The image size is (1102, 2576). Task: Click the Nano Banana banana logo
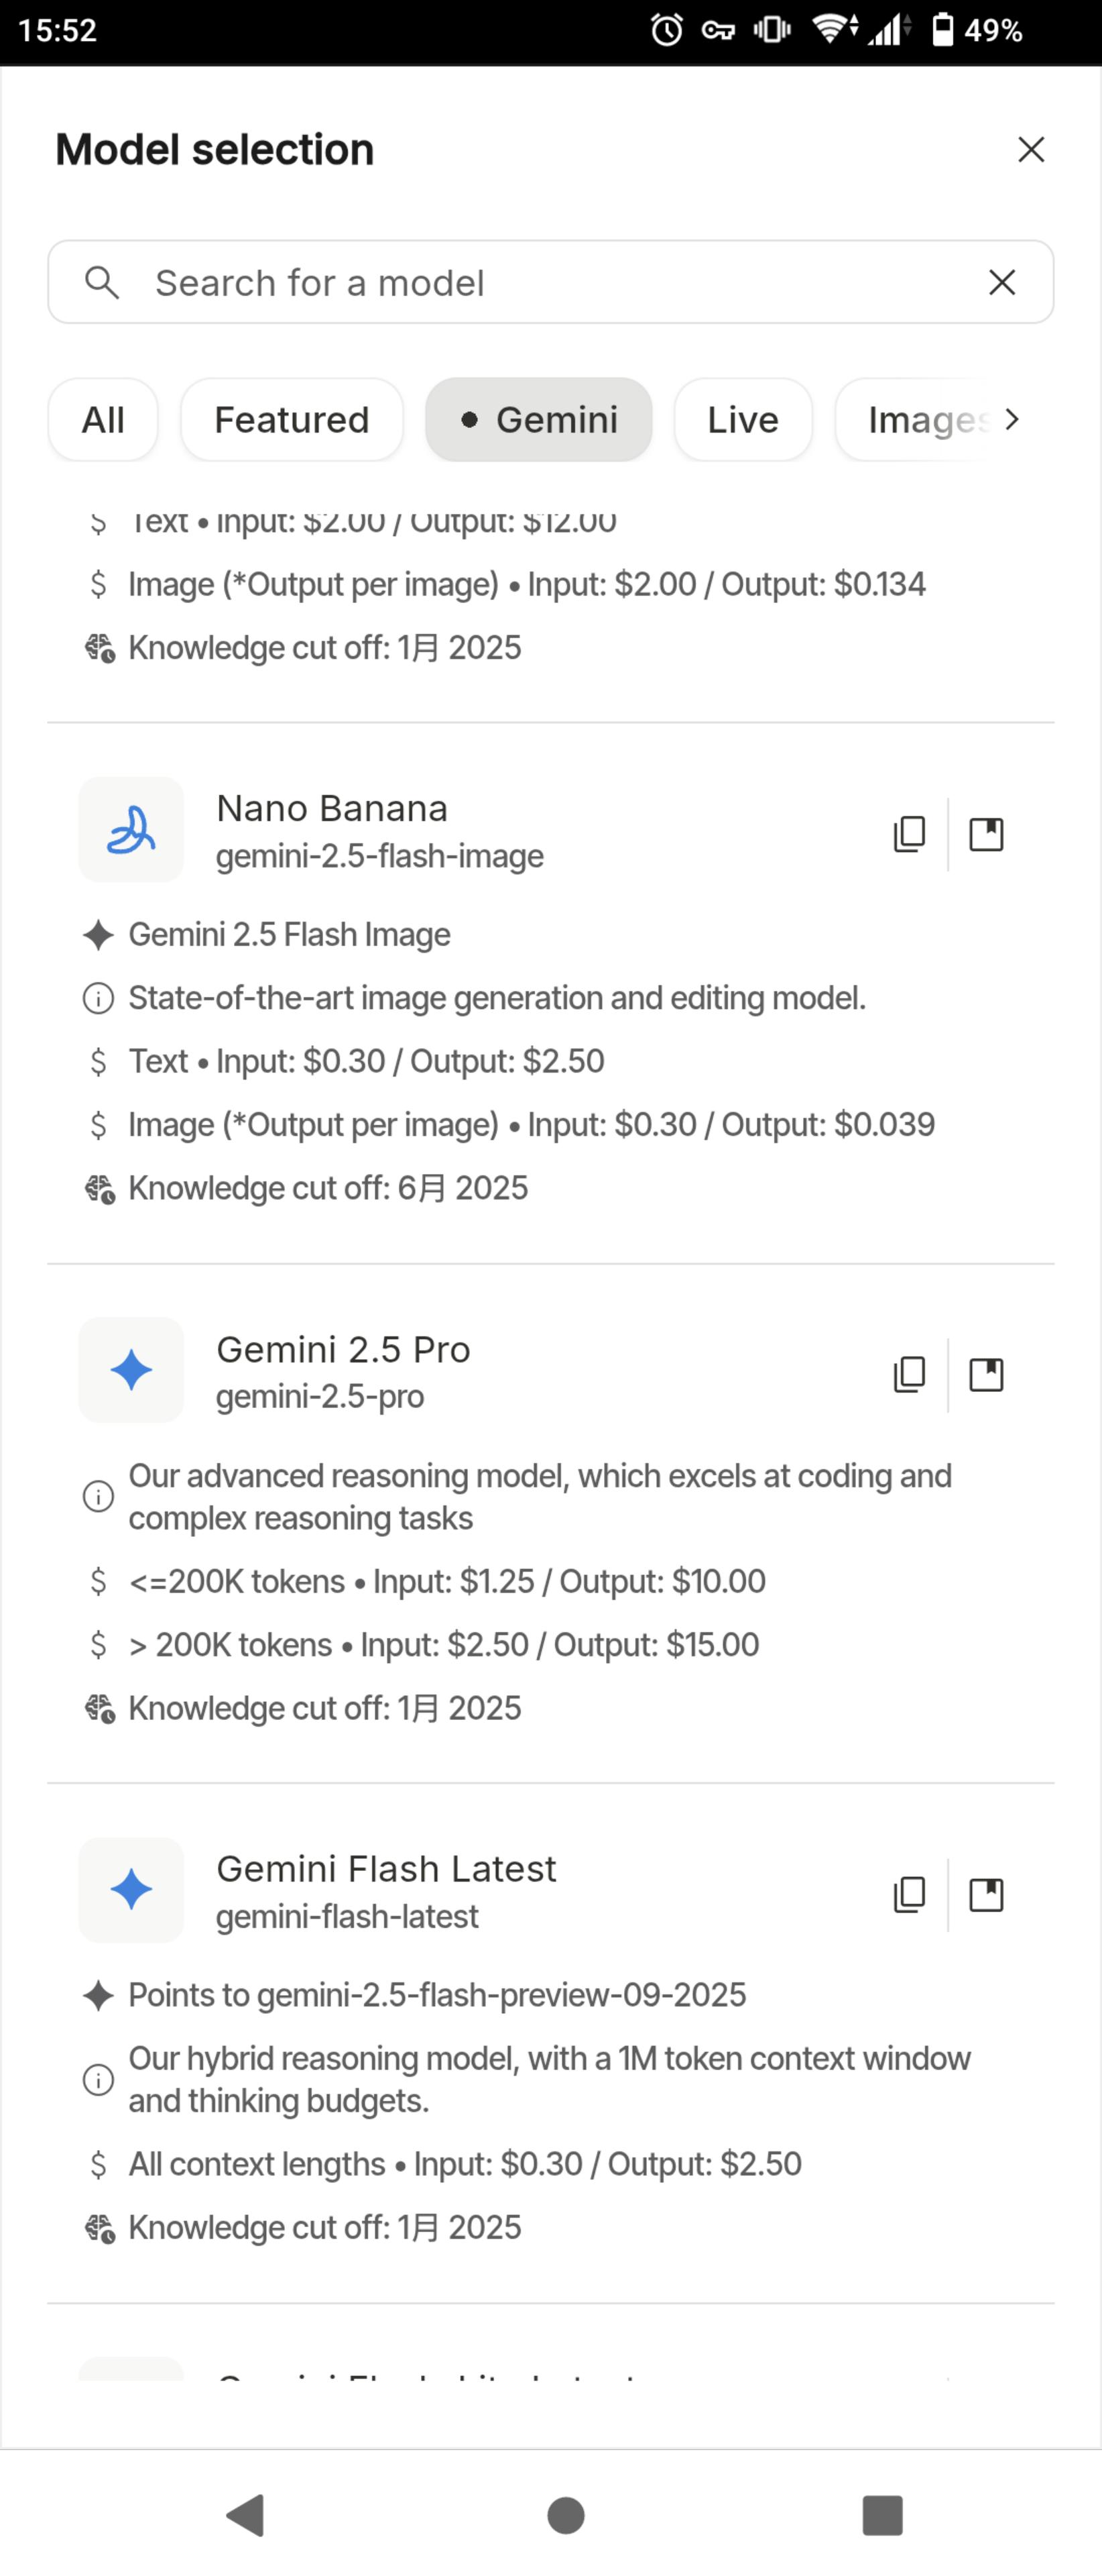click(131, 830)
